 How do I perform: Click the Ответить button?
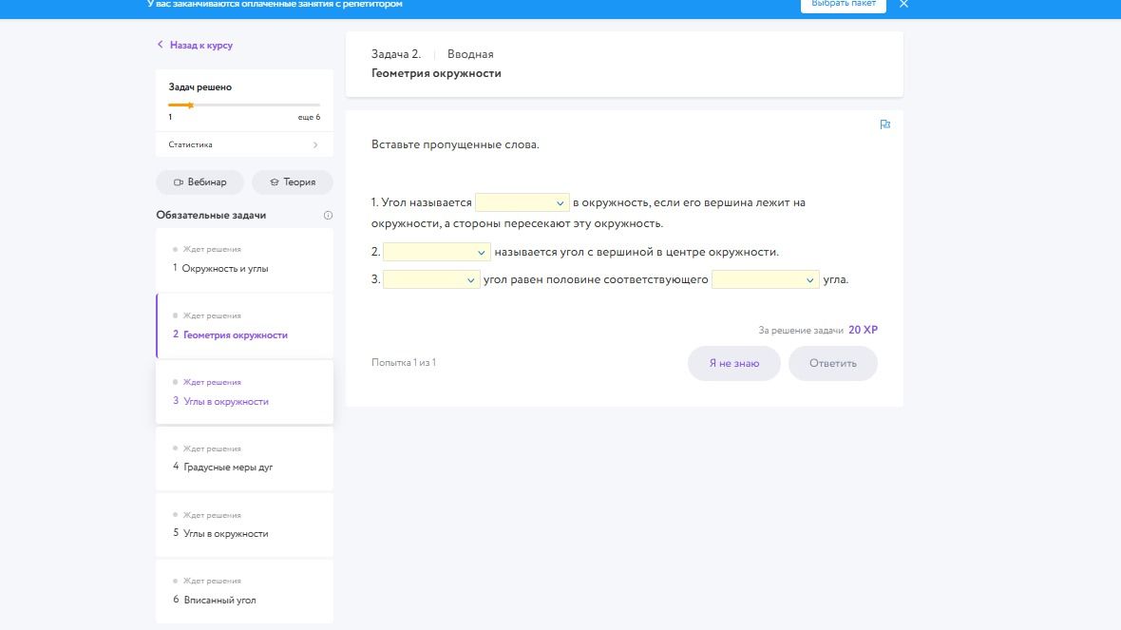coord(833,363)
